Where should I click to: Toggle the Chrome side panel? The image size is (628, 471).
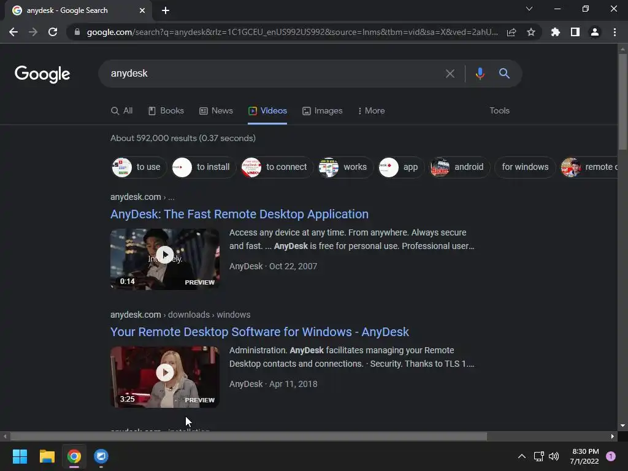tap(575, 32)
